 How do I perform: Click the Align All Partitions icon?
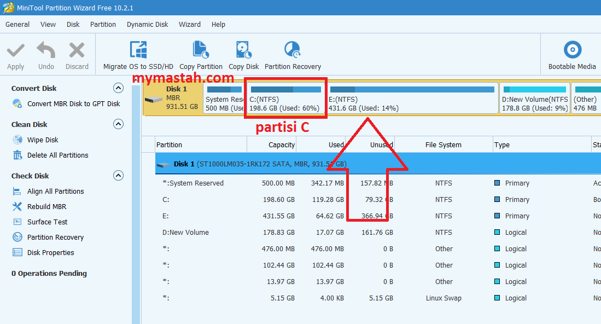pyautogui.click(x=17, y=191)
